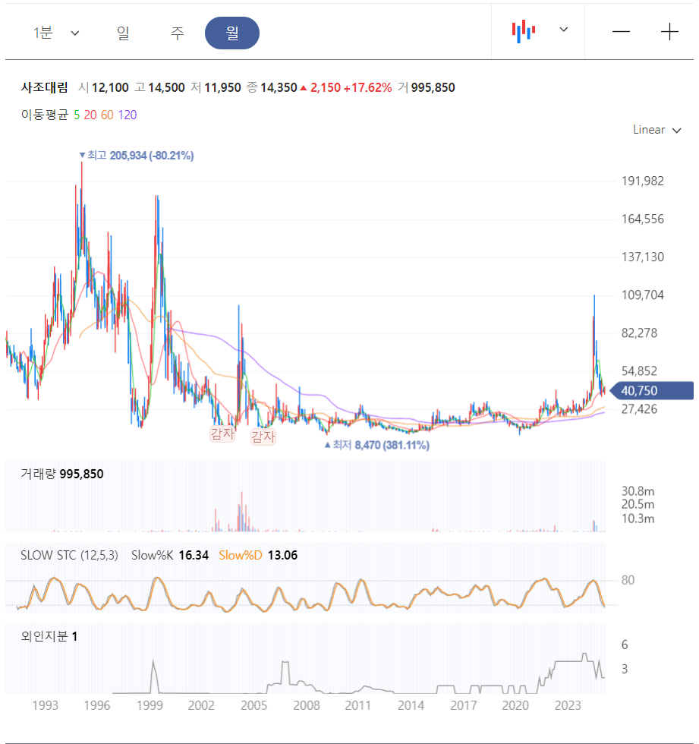The width and height of the screenshot is (699, 744).
Task: Select the 120 period moving average
Action: pos(128,115)
